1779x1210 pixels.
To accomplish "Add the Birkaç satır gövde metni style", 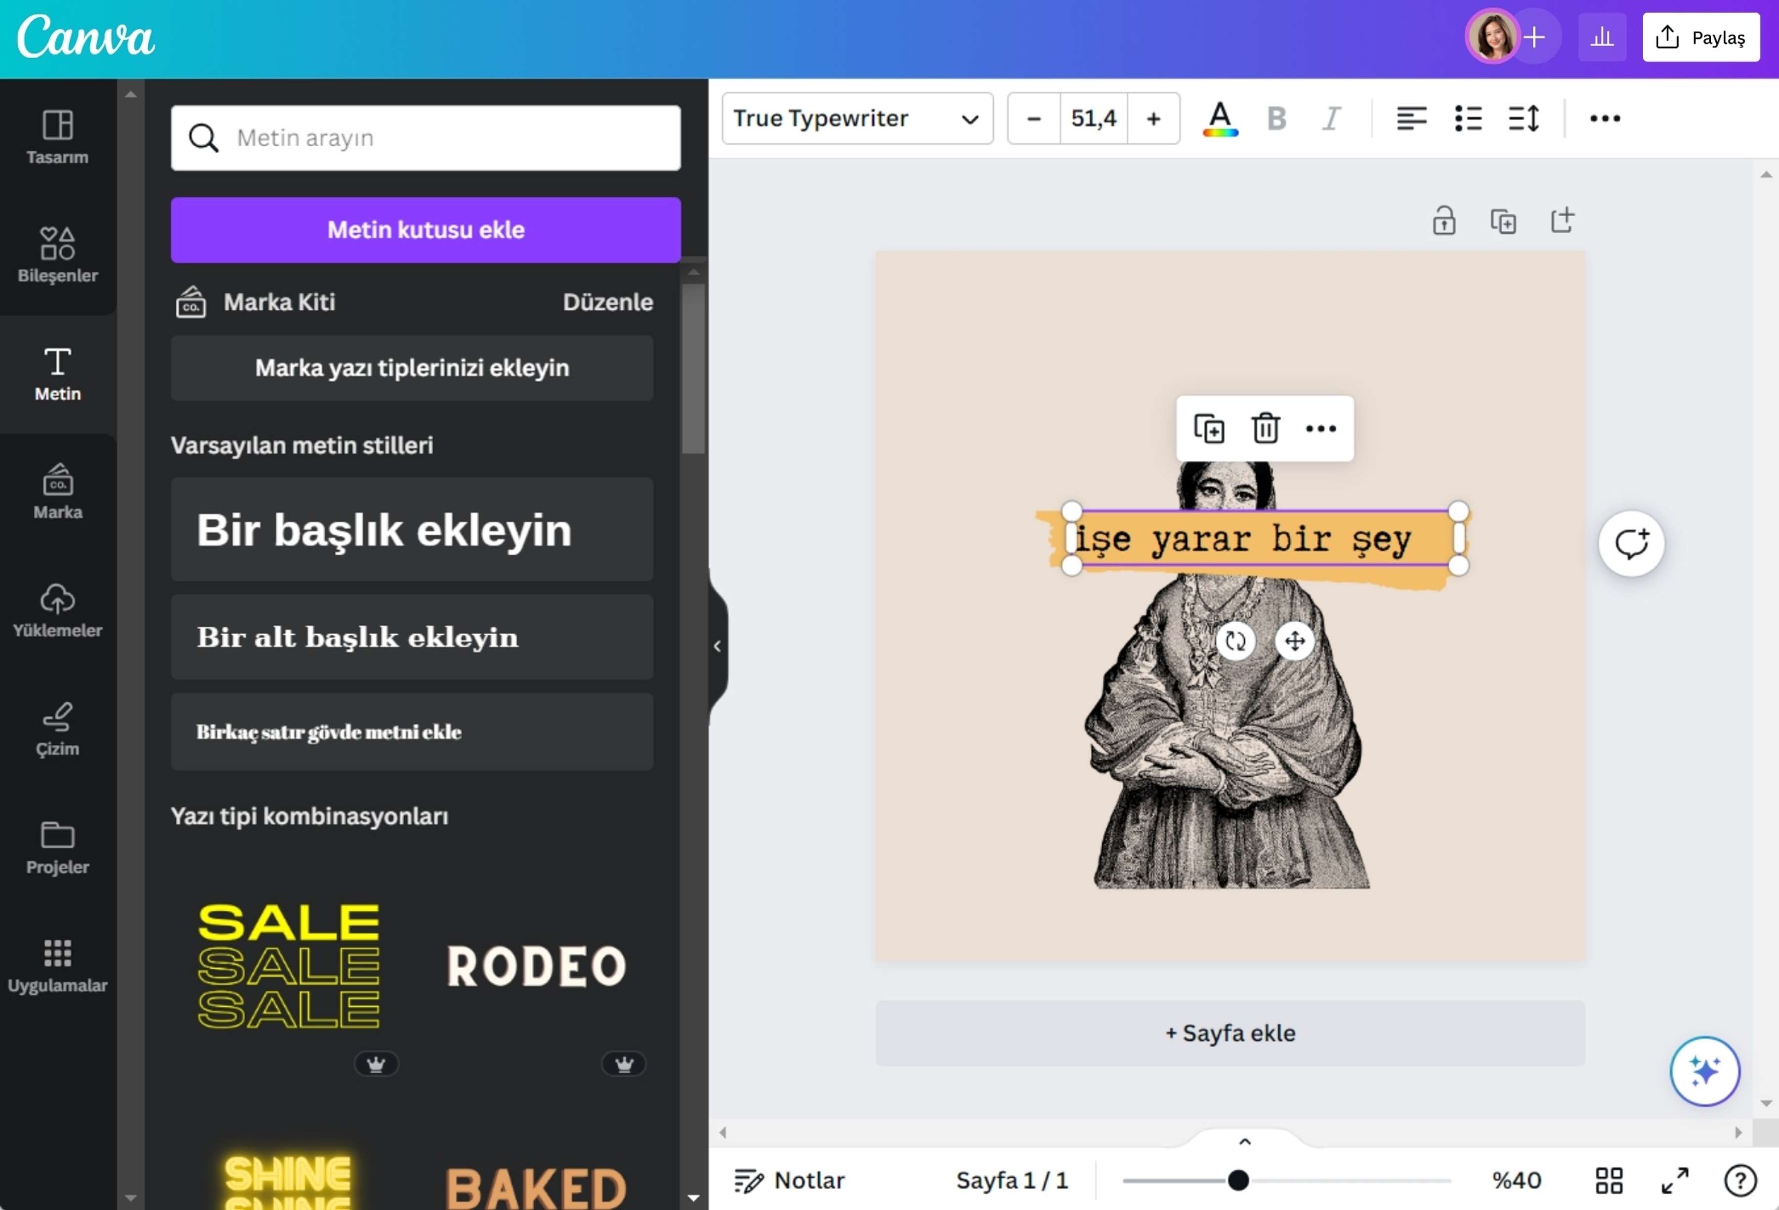I will coord(412,732).
